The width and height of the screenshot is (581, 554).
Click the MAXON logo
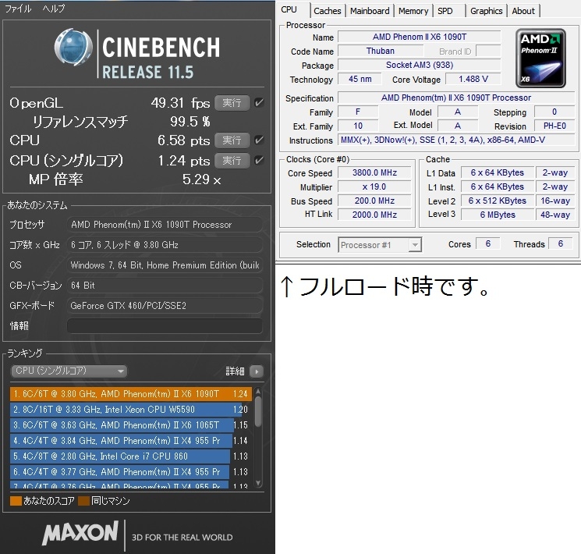[80, 533]
